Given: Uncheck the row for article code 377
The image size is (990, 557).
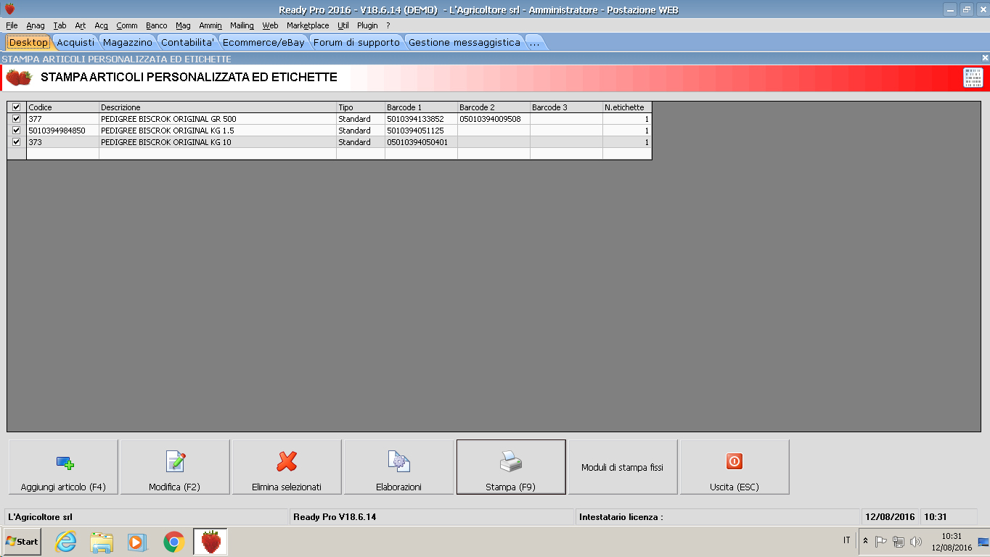Looking at the screenshot, I should tap(17, 119).
